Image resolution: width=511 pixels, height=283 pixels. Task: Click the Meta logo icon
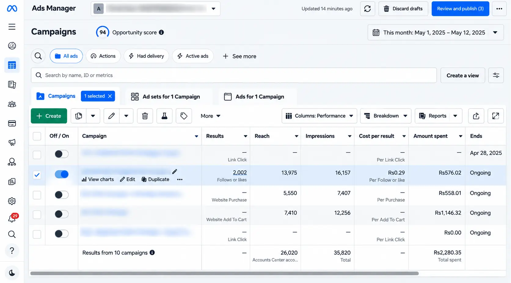pyautogui.click(x=12, y=9)
